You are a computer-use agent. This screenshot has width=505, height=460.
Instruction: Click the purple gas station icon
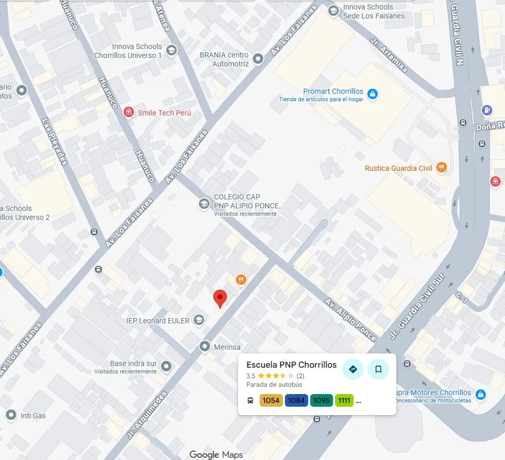[x=487, y=110]
